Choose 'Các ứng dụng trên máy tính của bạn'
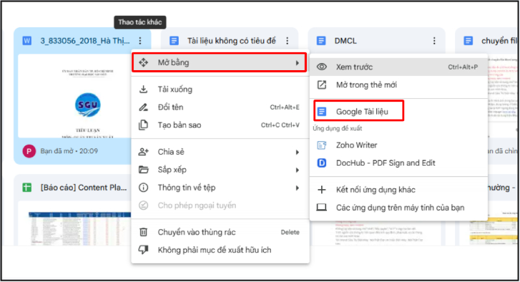This screenshot has width=520, height=282. coord(398,207)
